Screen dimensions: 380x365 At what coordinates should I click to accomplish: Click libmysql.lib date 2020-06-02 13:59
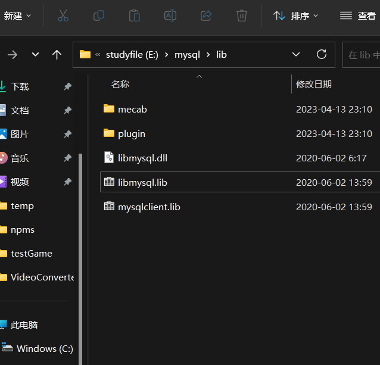point(334,182)
